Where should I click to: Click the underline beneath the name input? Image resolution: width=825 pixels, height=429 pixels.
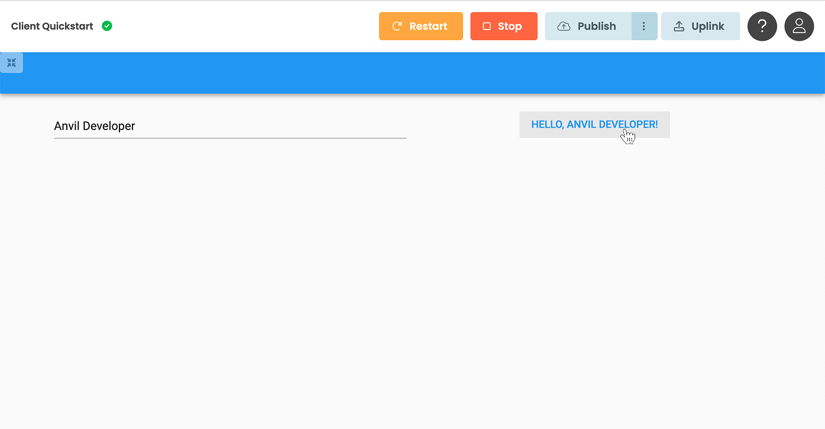(x=229, y=138)
